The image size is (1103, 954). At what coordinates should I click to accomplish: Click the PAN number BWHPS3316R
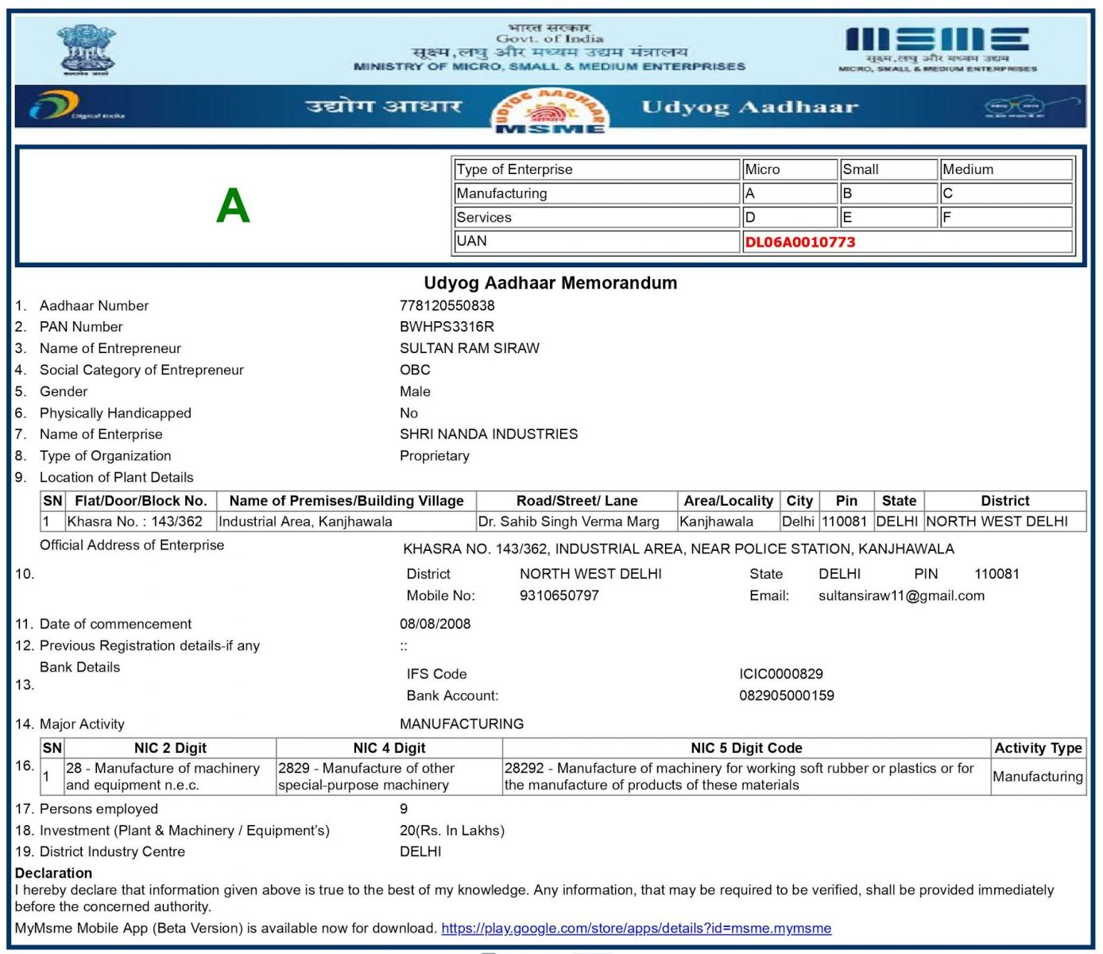447,327
